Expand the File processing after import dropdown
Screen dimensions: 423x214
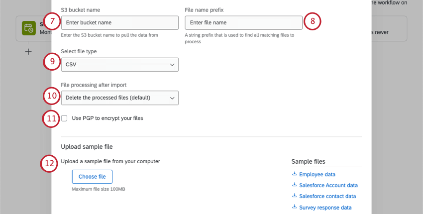point(119,98)
